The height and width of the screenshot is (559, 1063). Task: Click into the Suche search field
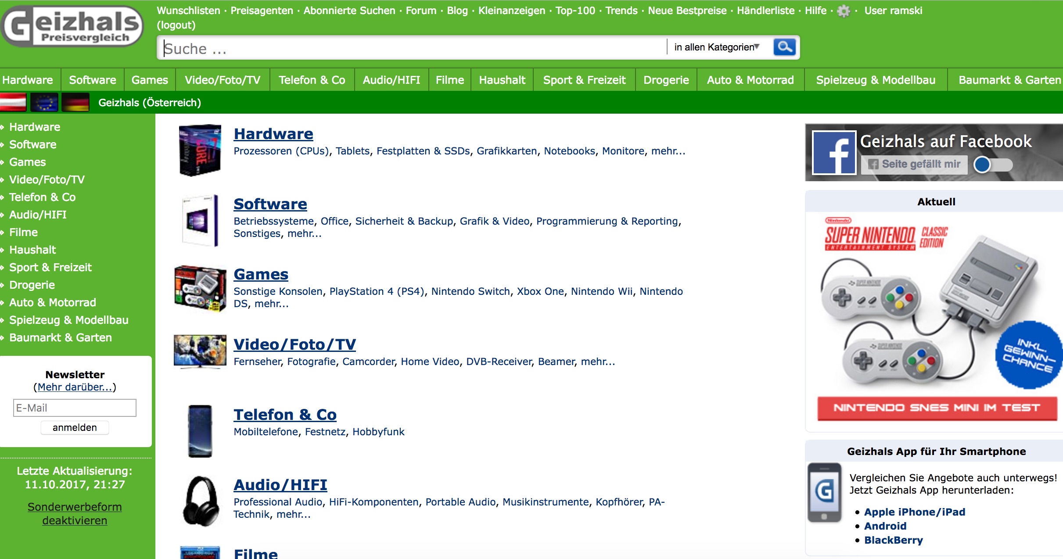(413, 48)
